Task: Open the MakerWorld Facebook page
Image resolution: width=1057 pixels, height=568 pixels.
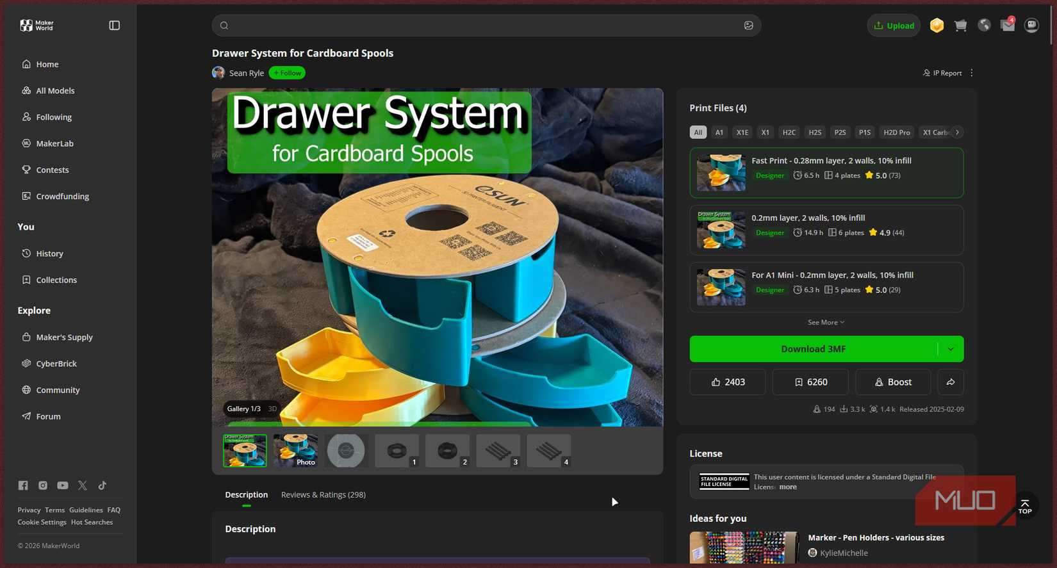Action: [23, 485]
